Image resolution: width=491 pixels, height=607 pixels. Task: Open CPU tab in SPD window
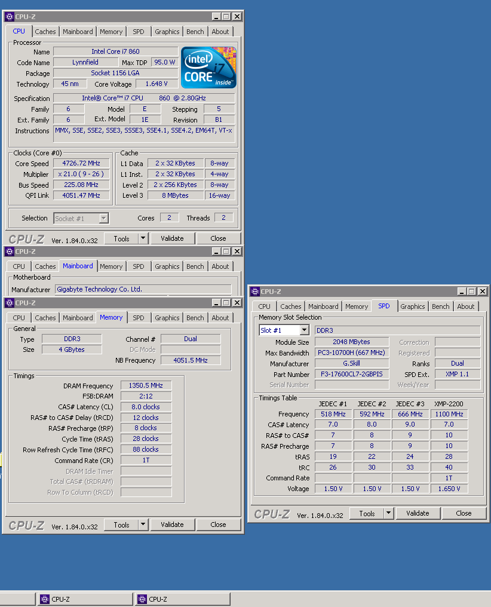point(264,306)
